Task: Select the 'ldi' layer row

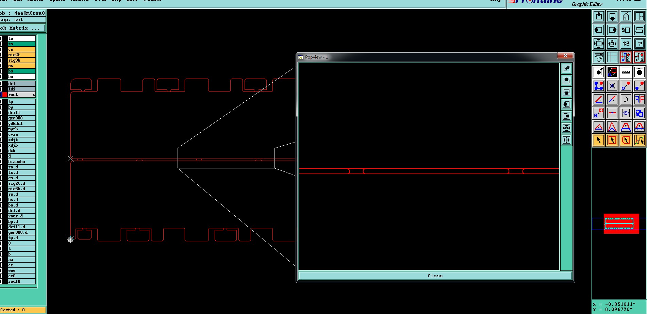Action: click(x=21, y=89)
